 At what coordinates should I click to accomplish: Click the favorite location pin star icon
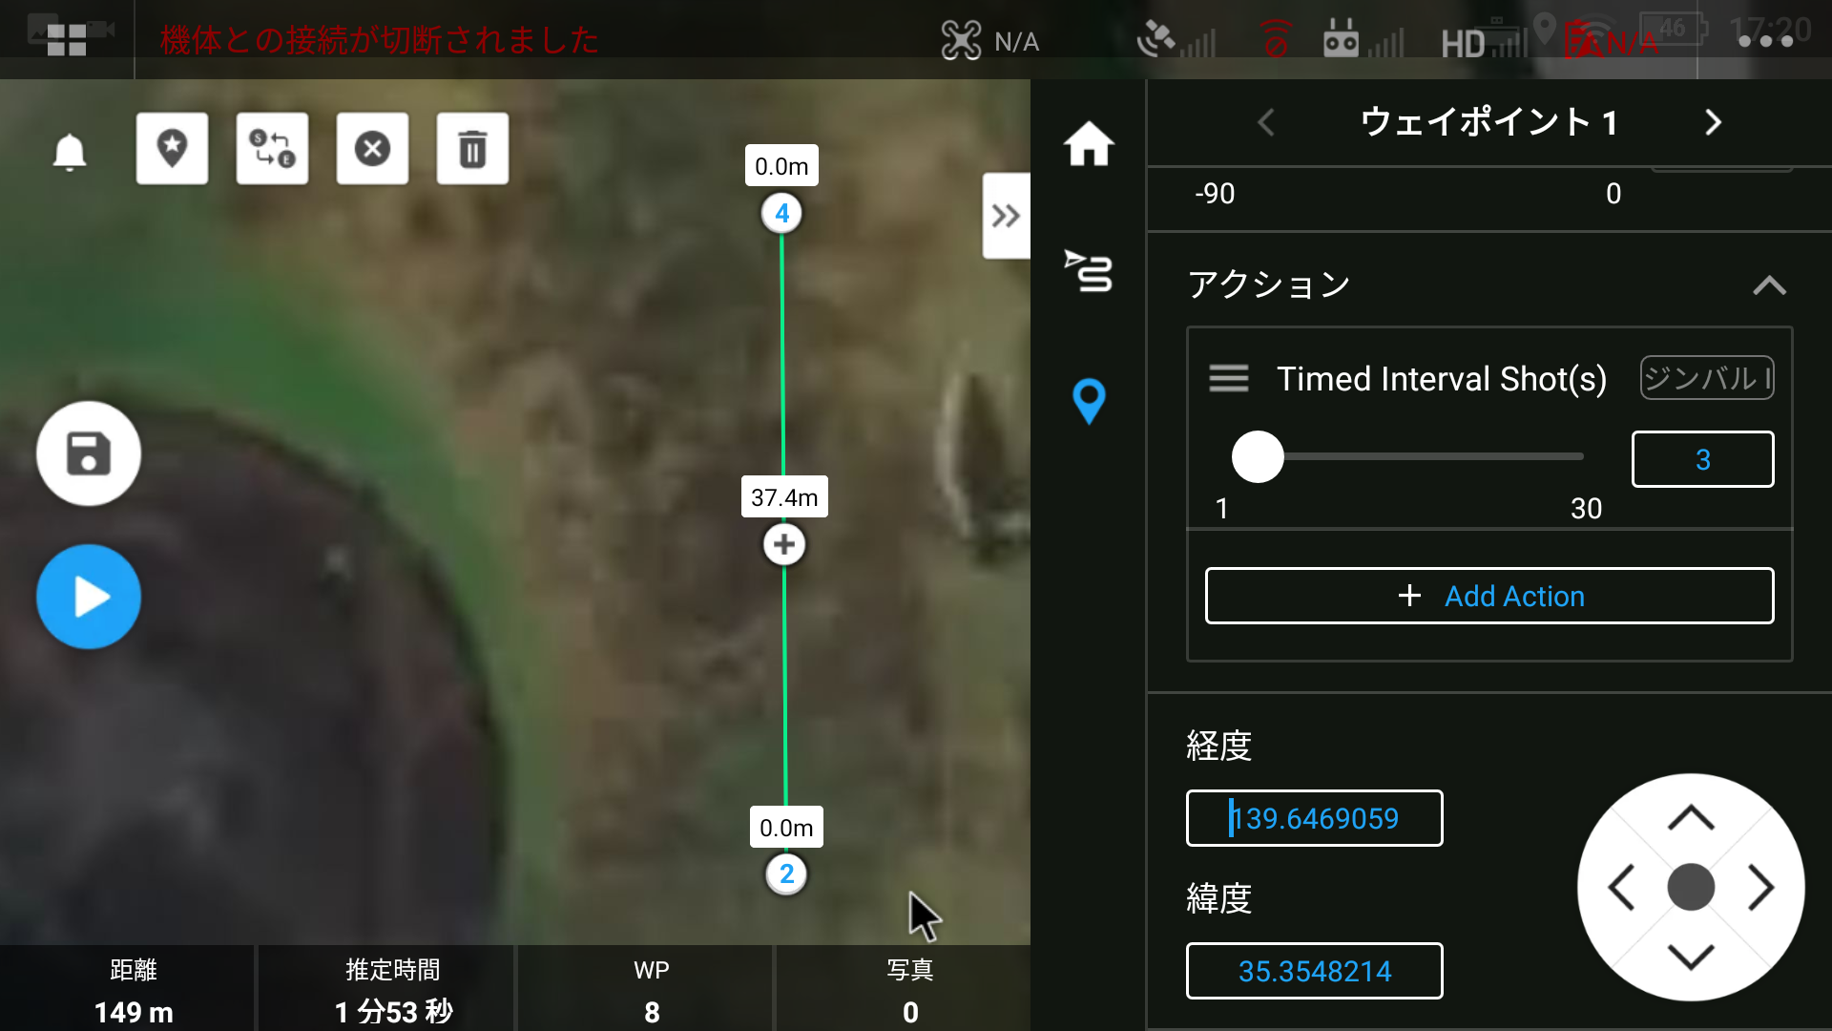pyautogui.click(x=172, y=149)
